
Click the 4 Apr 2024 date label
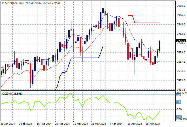coord(116,124)
